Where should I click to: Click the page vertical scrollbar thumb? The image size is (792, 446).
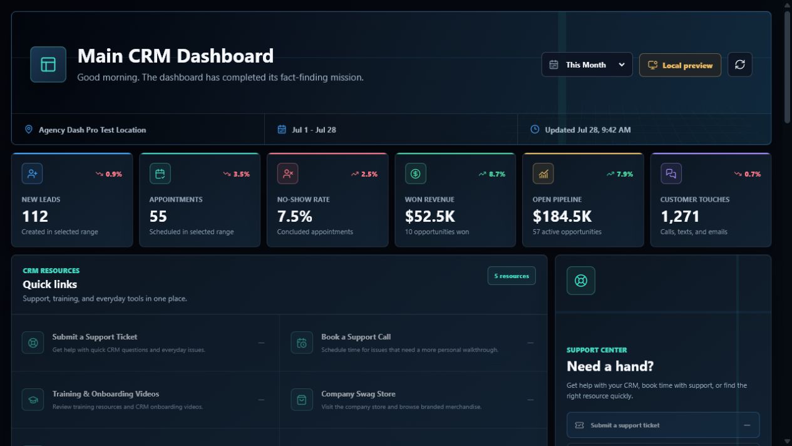(788, 66)
